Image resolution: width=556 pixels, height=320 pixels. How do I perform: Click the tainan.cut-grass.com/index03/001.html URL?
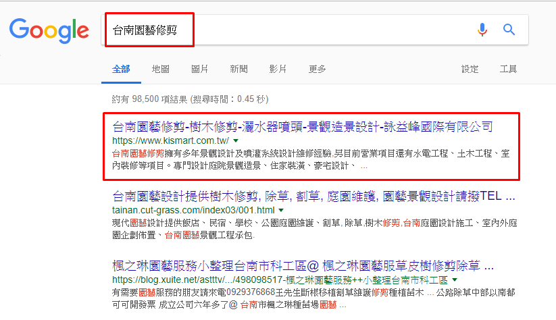click(193, 210)
